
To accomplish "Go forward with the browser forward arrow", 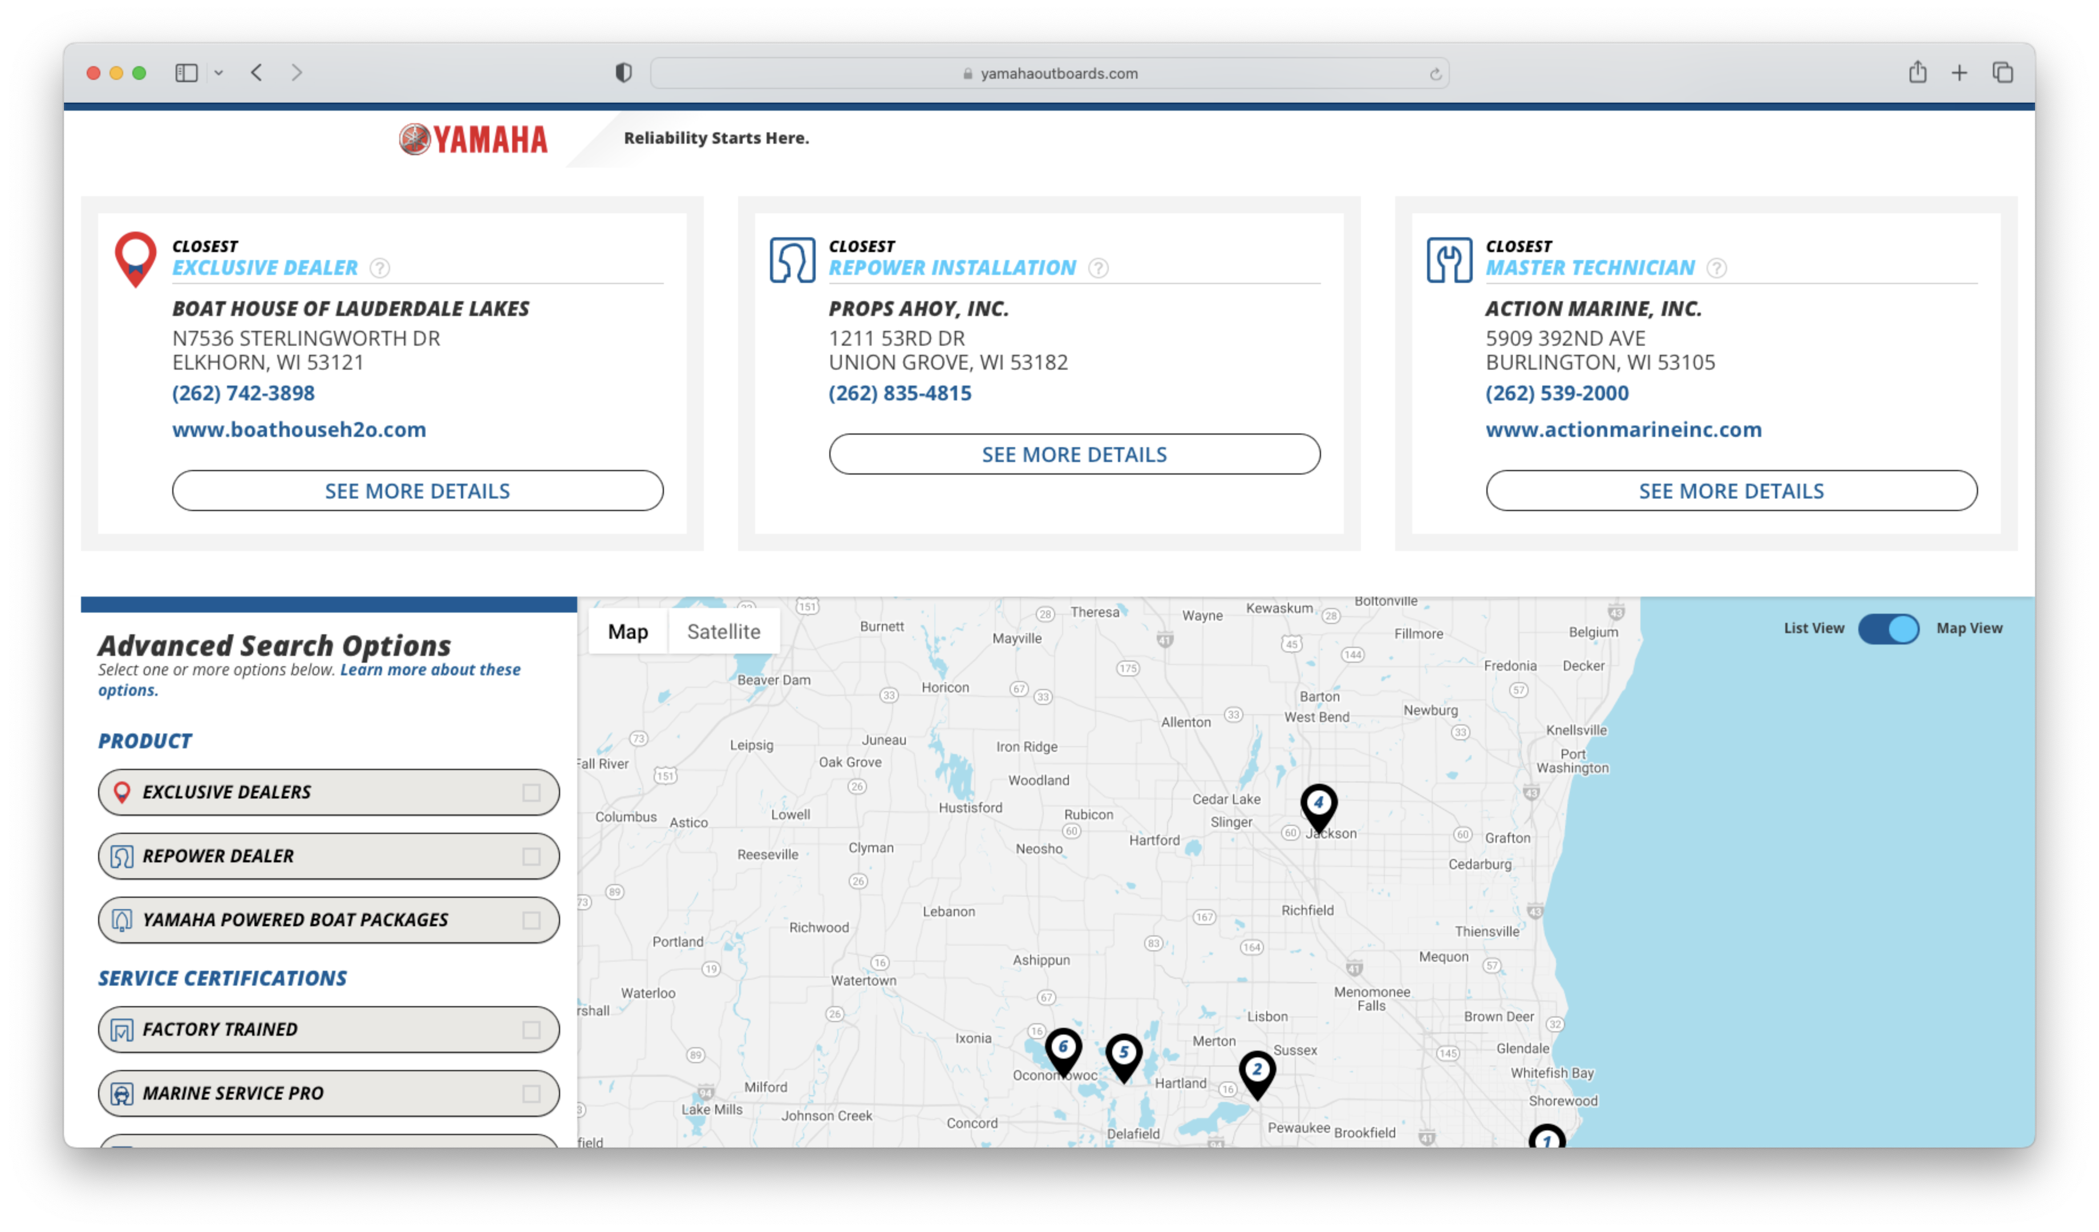I will (297, 74).
